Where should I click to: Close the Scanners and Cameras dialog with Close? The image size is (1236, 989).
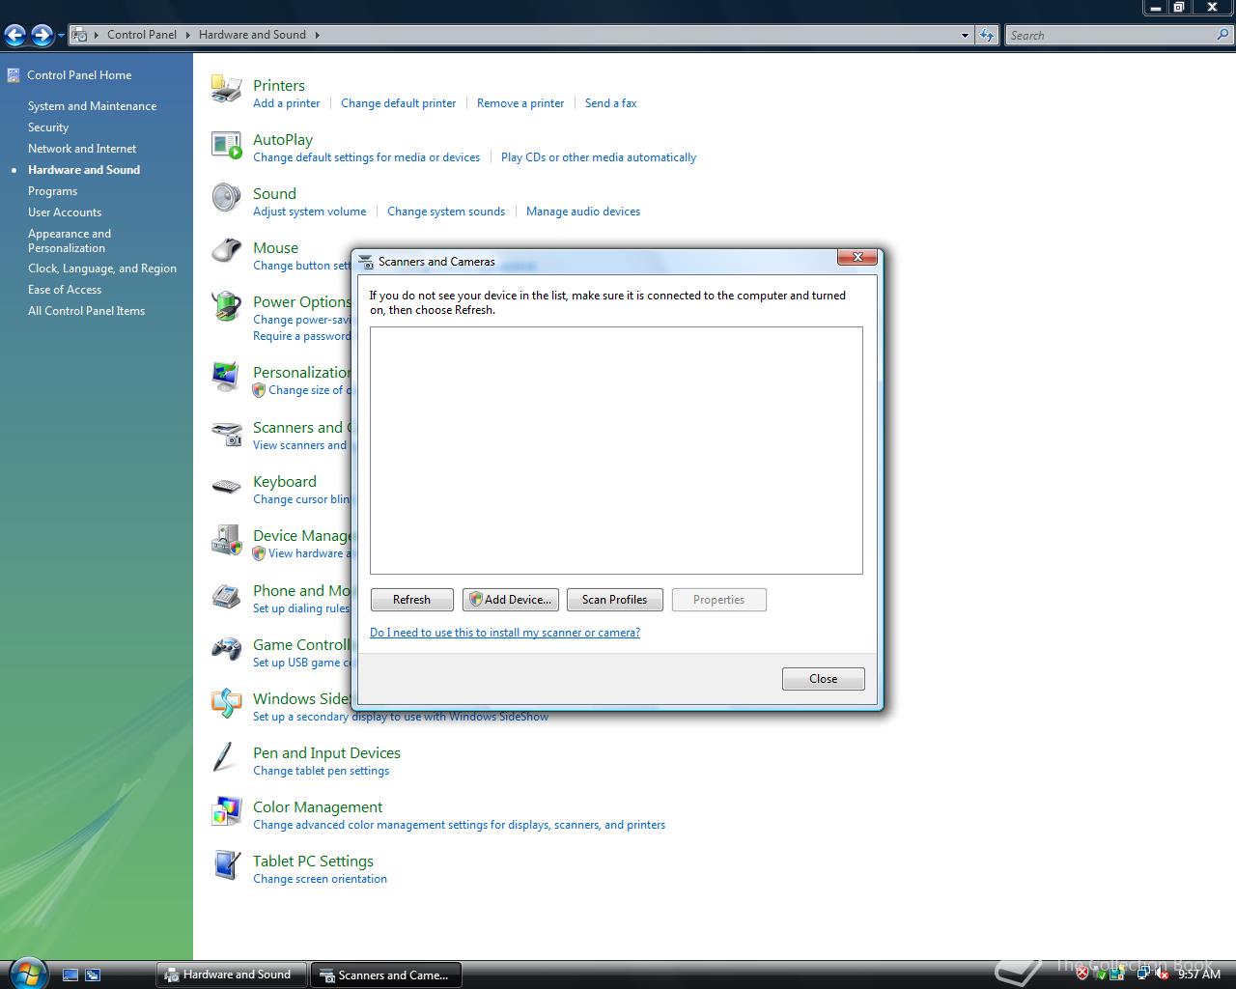(823, 679)
